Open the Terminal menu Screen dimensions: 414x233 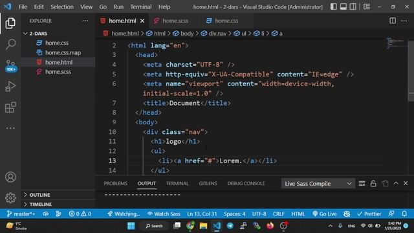141,7
